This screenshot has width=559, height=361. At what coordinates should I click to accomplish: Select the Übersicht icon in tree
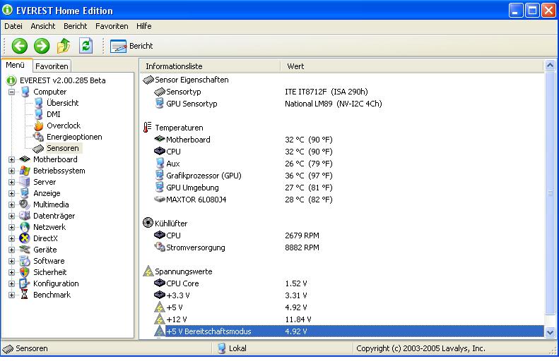point(38,103)
